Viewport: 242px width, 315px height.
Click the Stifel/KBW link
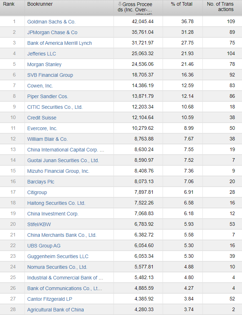[38, 224]
